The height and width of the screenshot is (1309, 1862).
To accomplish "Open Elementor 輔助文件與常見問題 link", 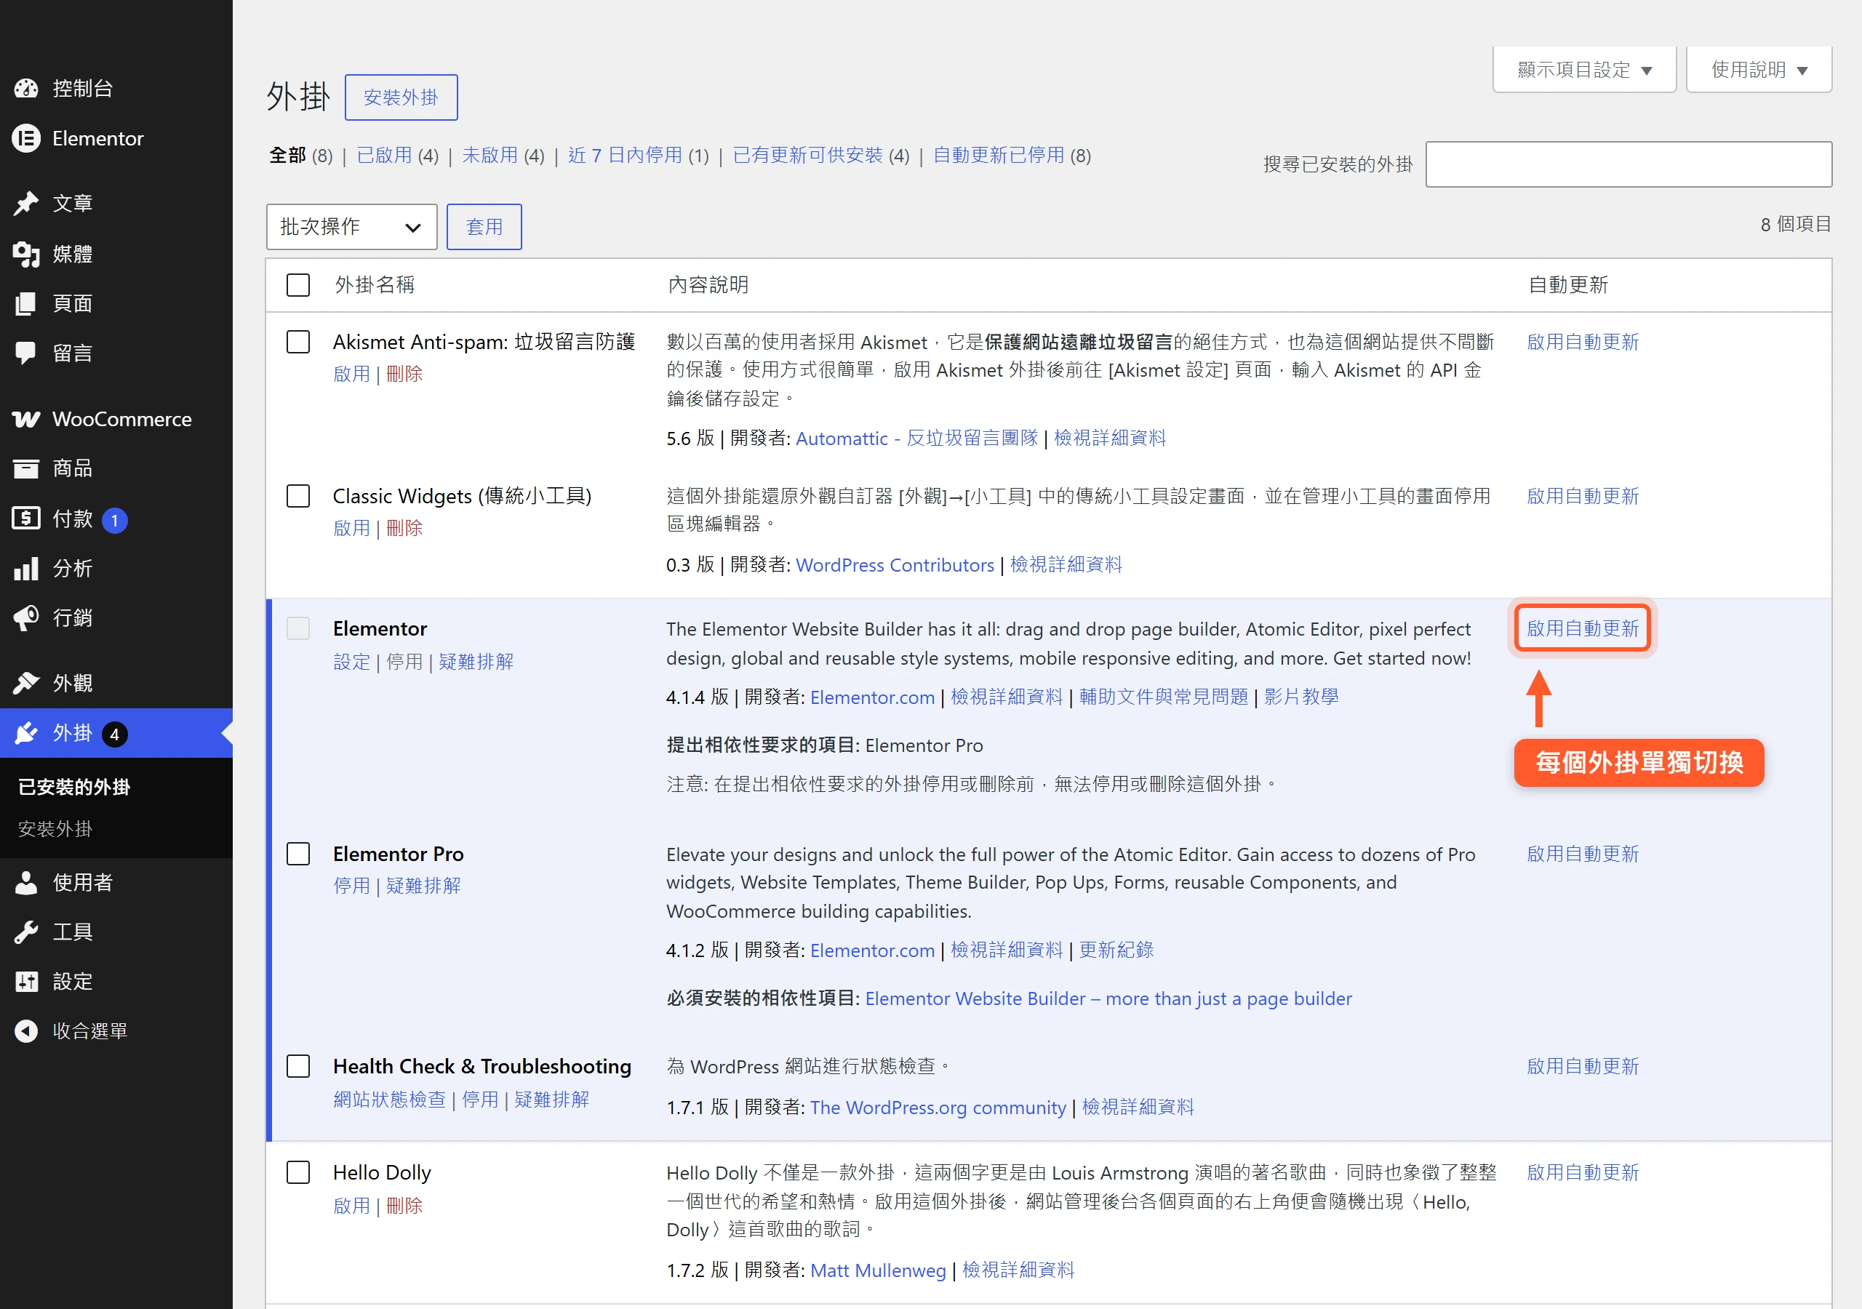I will tap(1163, 697).
